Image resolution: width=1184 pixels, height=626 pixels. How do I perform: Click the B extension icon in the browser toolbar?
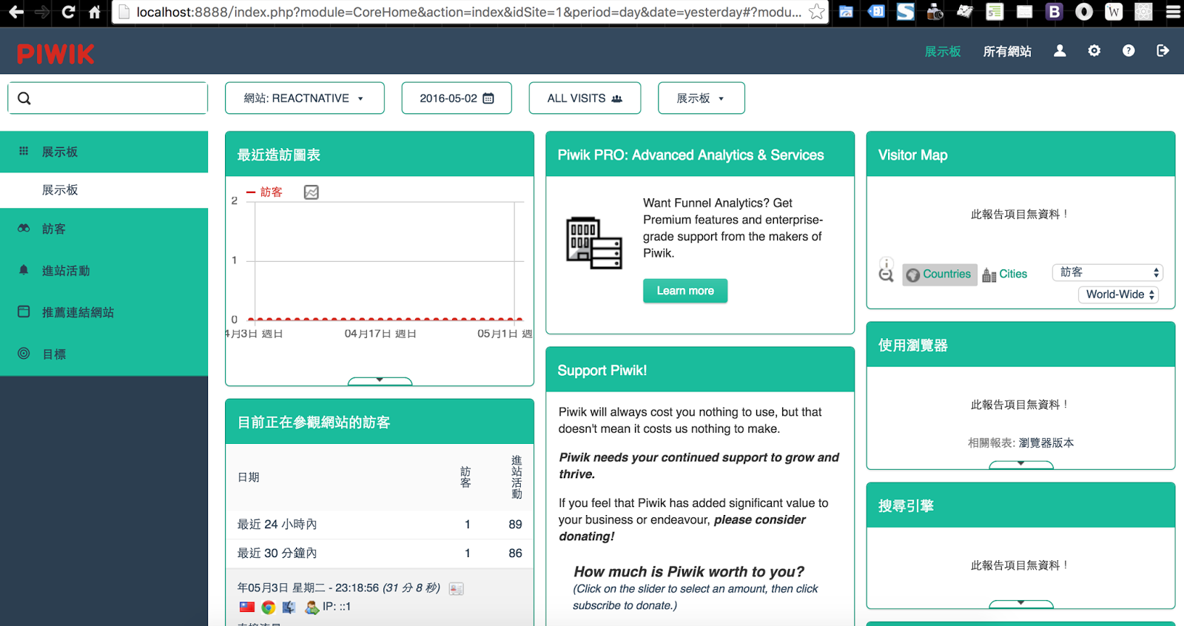point(1054,12)
